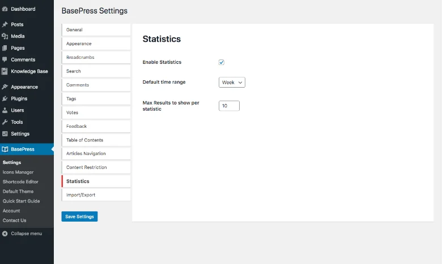Click the Max Results input field
Viewport: 442px width, 264px height.
(x=229, y=106)
